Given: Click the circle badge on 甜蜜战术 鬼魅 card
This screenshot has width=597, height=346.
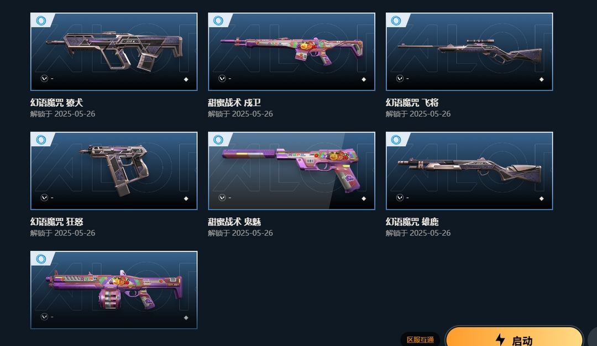Looking at the screenshot, I should [x=218, y=140].
